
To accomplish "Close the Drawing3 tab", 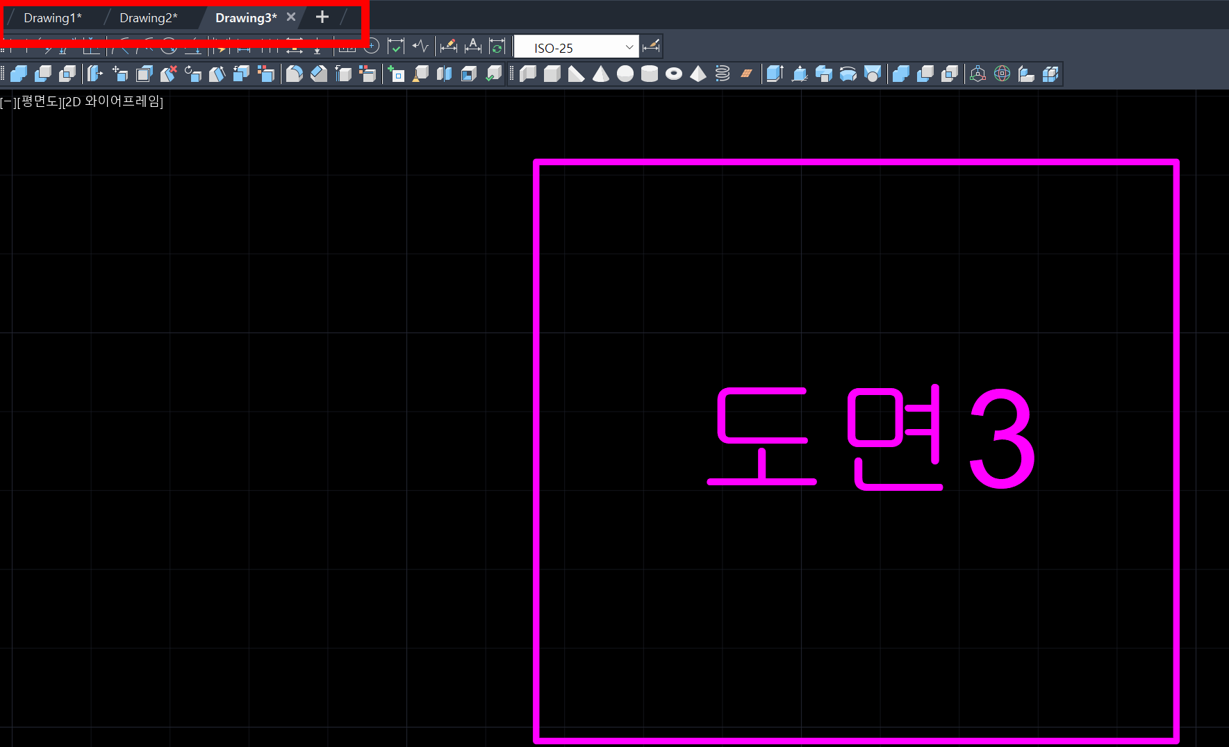I will coord(291,17).
